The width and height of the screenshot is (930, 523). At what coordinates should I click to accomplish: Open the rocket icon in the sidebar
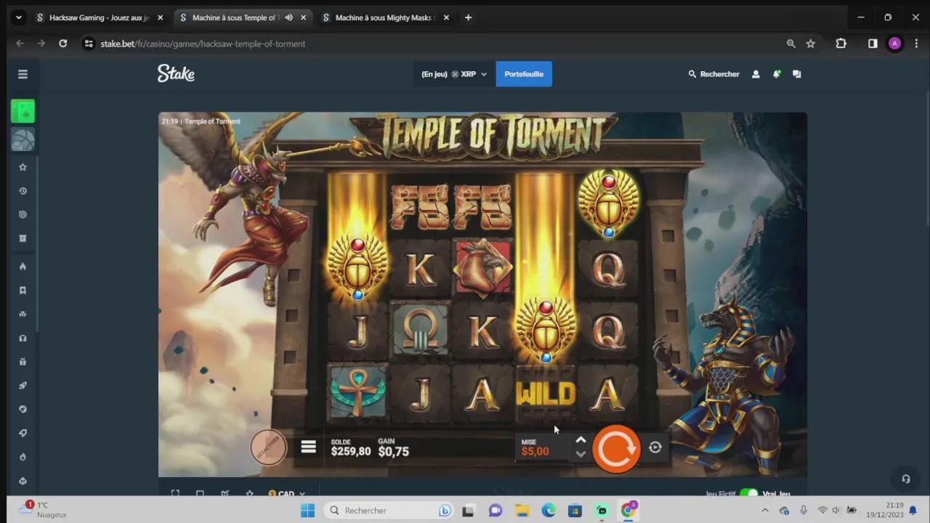23,386
